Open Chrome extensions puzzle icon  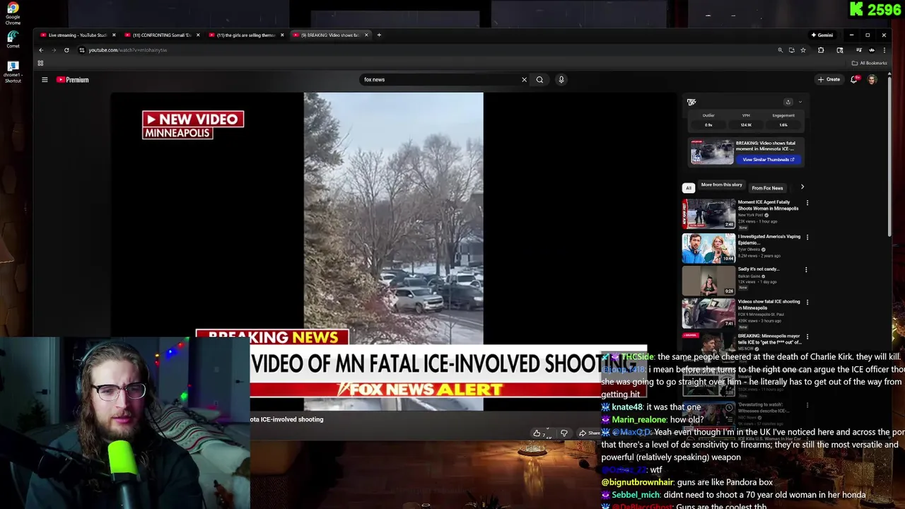[x=821, y=50]
